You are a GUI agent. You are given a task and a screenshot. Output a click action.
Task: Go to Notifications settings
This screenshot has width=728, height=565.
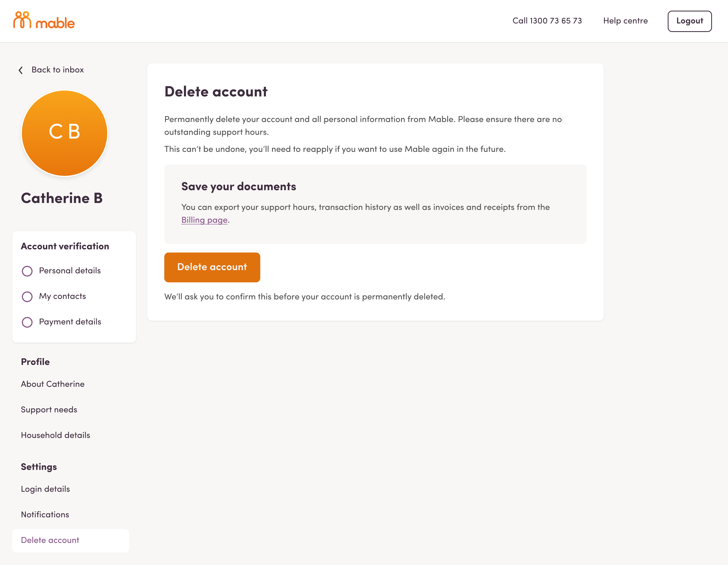pyautogui.click(x=45, y=515)
